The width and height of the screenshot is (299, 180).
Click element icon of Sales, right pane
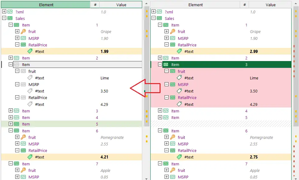point(159,18)
